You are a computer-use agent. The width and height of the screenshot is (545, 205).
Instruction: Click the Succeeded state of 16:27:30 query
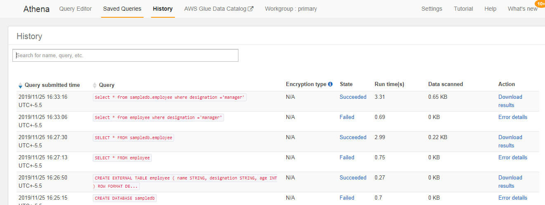click(x=353, y=137)
